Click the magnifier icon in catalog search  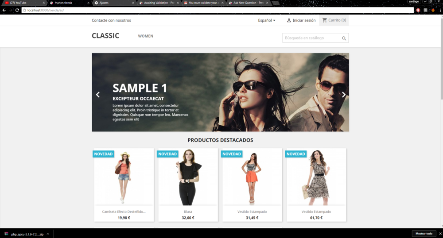tap(344, 38)
